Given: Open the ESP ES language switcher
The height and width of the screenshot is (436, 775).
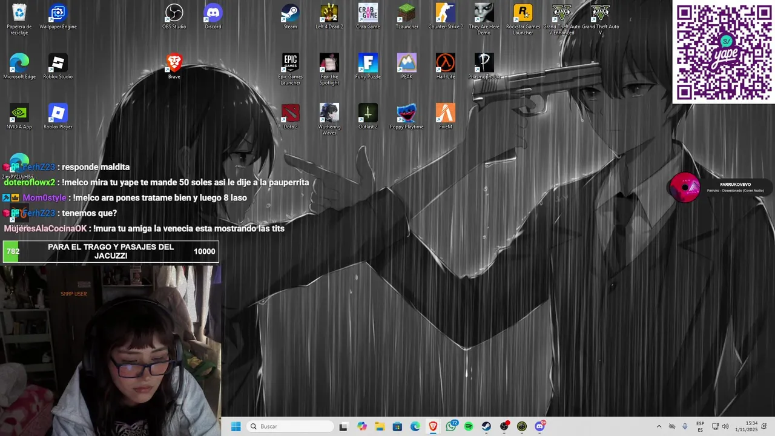Looking at the screenshot, I should (700, 426).
